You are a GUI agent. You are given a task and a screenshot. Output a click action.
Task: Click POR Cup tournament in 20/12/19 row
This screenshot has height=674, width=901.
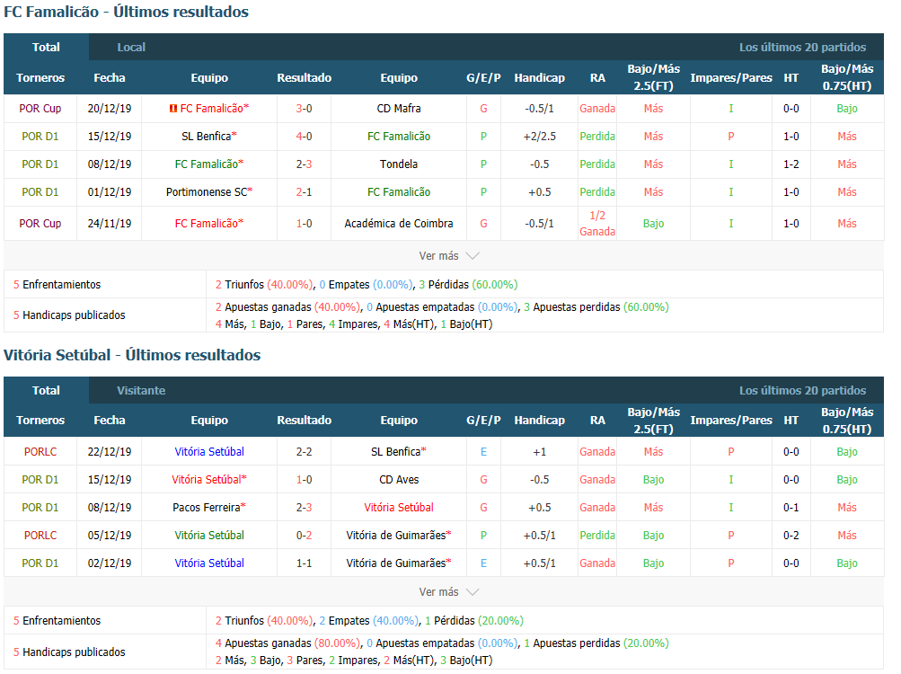coord(40,109)
